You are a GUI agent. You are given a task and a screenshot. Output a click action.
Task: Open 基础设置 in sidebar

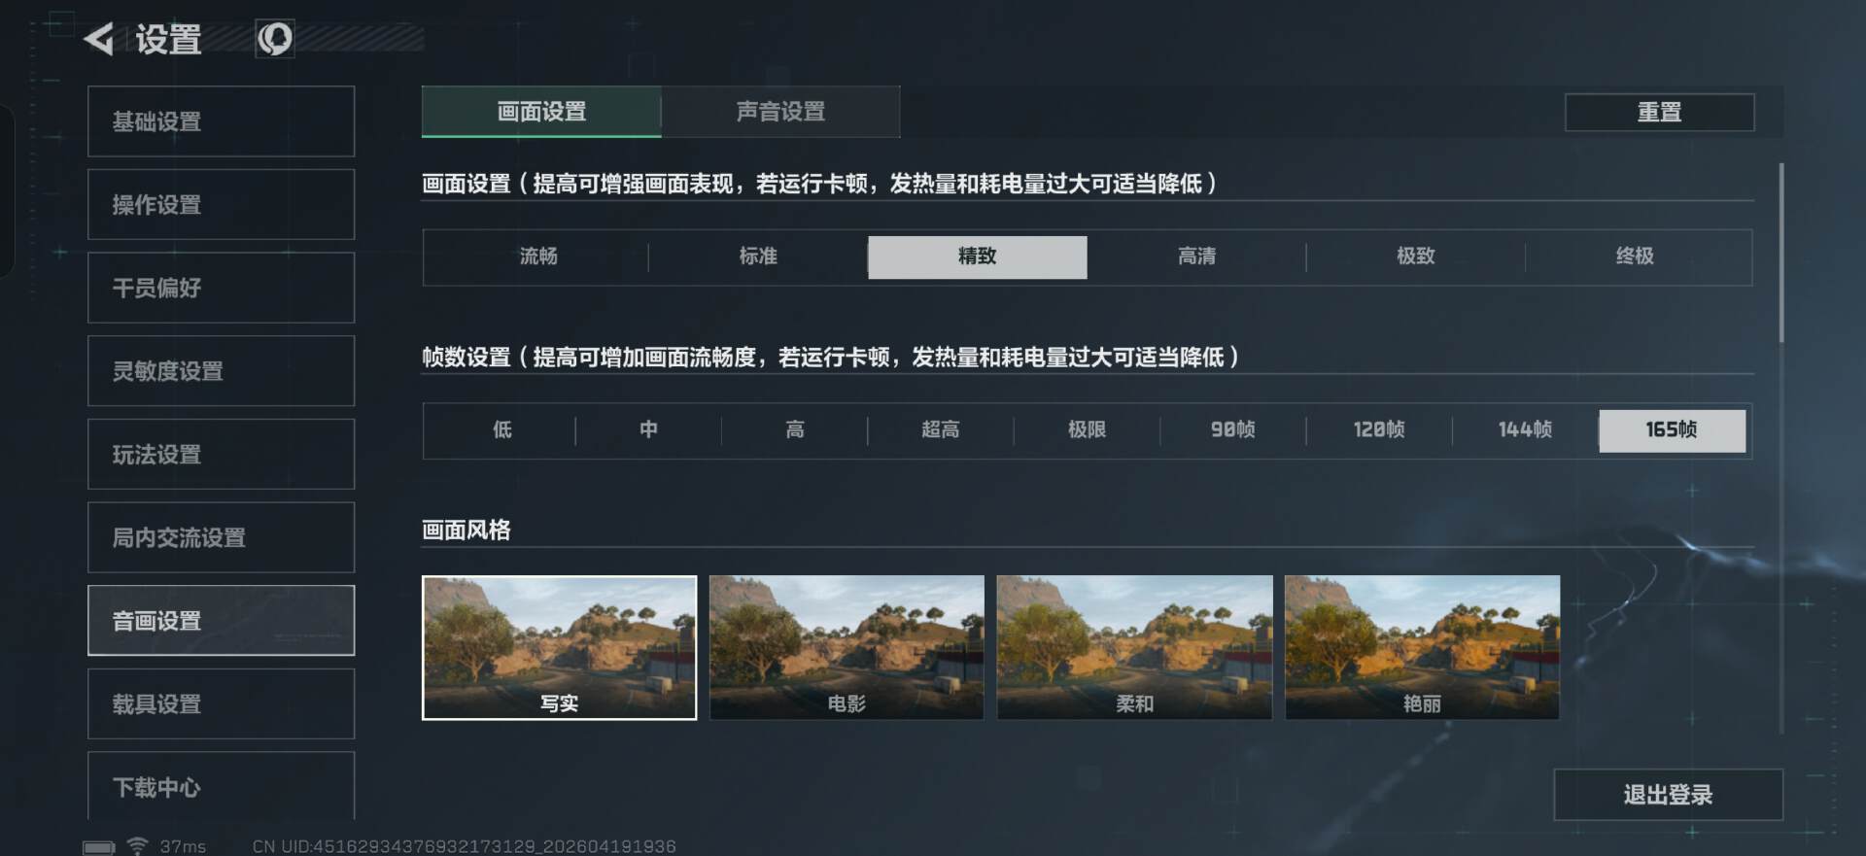coord(221,121)
